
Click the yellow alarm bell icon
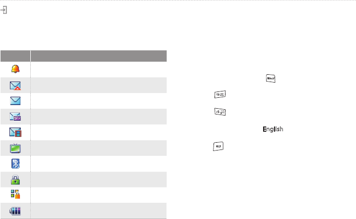pyautogui.click(x=16, y=70)
